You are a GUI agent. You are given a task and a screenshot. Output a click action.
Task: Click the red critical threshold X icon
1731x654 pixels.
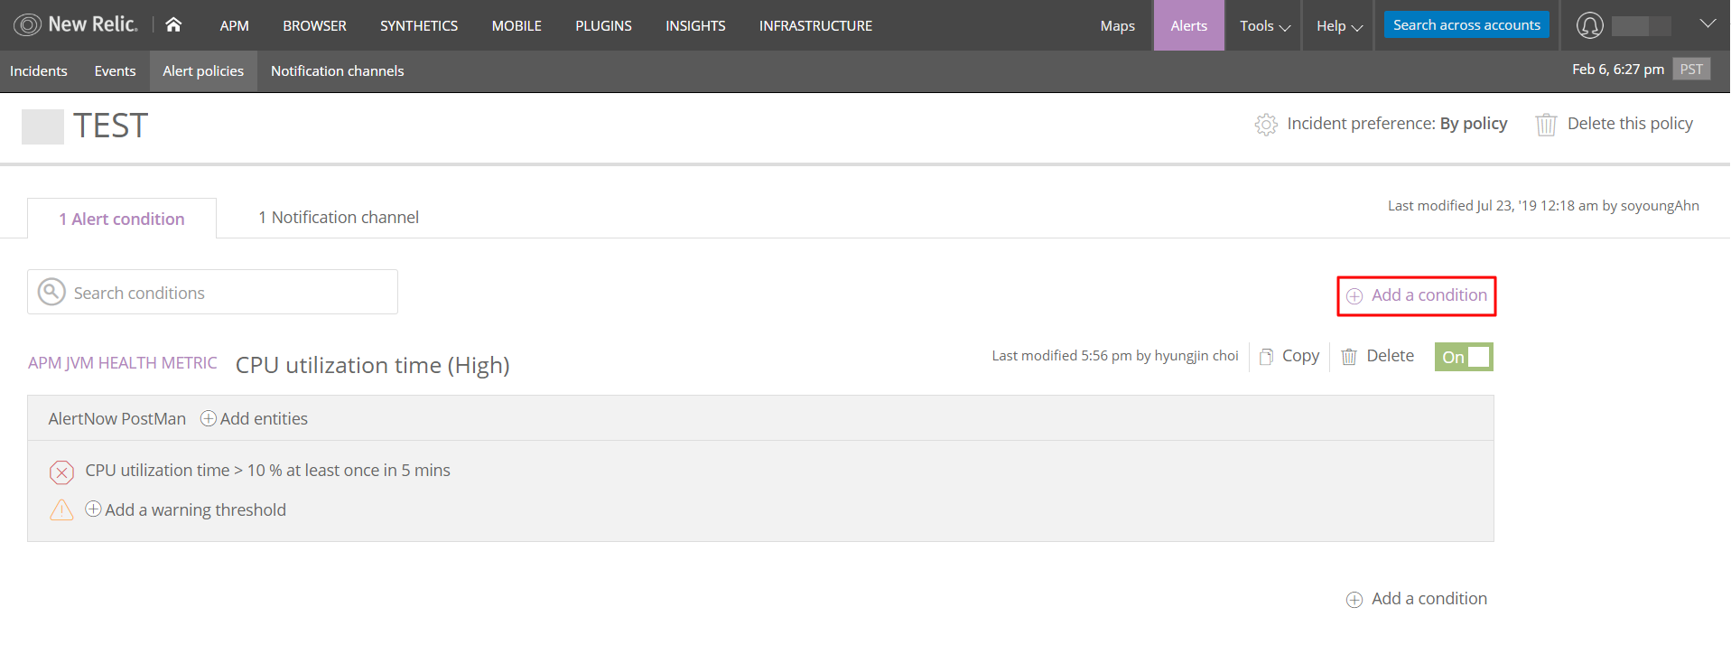61,472
